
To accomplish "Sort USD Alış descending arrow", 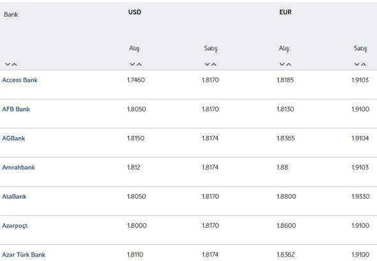I will (132, 64).
